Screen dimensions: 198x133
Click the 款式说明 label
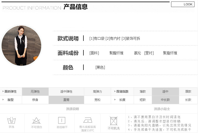[x=68, y=38]
